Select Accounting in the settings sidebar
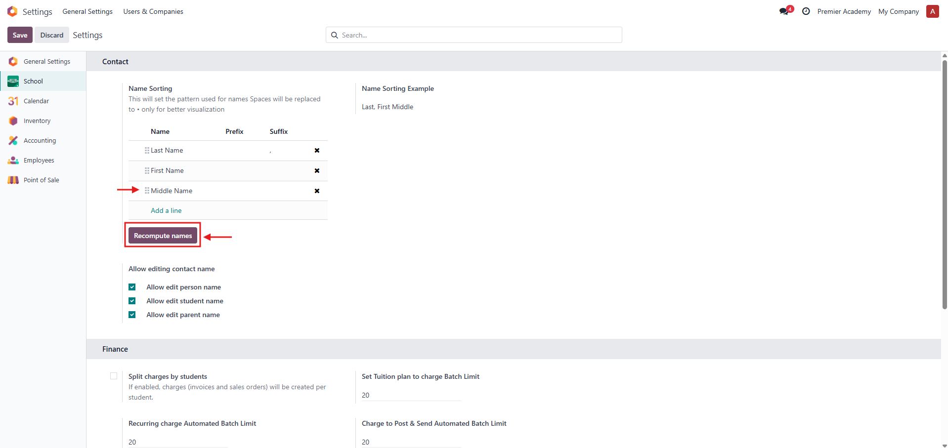948x448 pixels. 40,141
